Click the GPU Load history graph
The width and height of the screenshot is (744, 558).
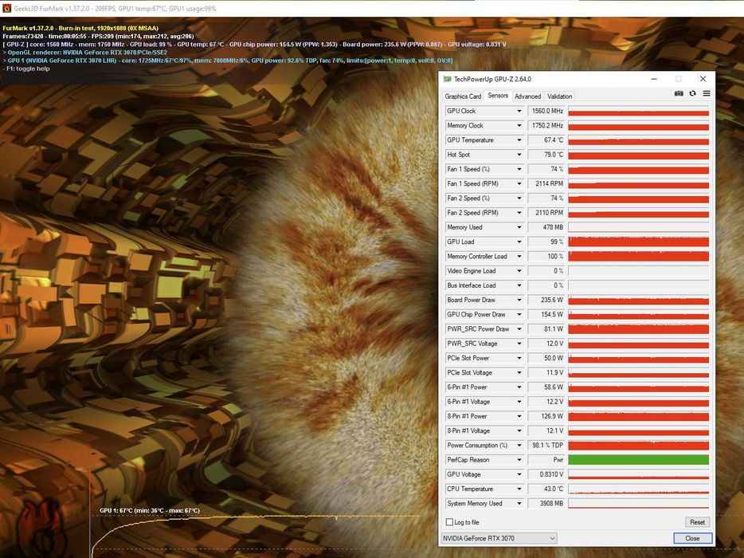coord(638,242)
